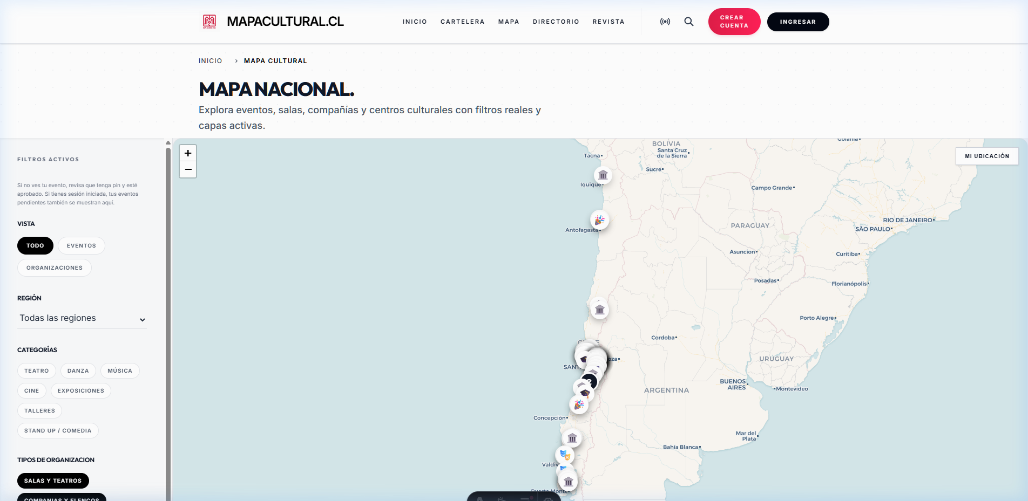The image size is (1028, 501).
Task: Click the CREAR CUENTA button
Action: (x=734, y=22)
